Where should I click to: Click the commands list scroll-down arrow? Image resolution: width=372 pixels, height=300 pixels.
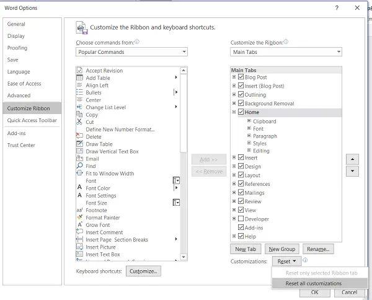[x=184, y=257]
